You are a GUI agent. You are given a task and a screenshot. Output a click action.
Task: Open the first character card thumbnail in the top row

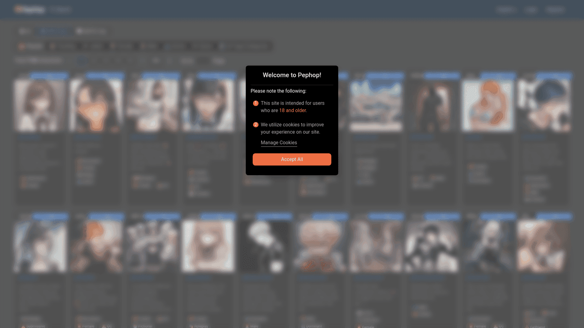(x=41, y=105)
